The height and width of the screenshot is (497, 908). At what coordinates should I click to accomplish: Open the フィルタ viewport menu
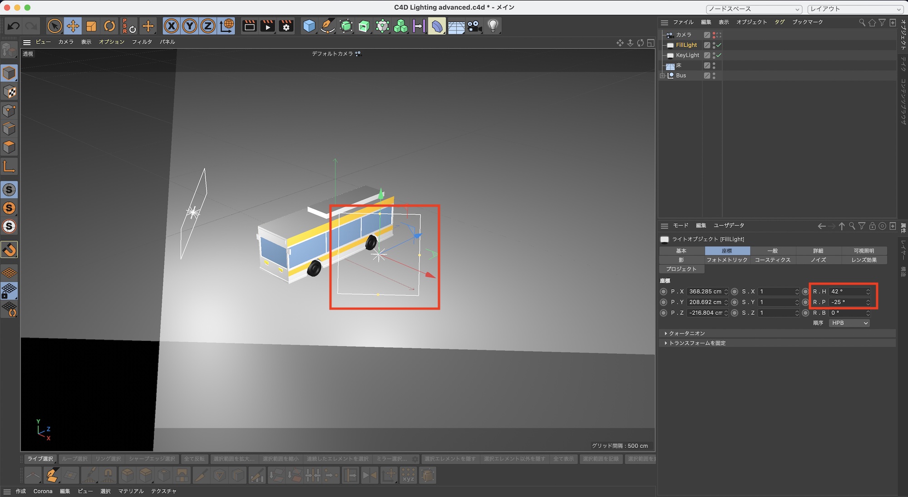(142, 42)
